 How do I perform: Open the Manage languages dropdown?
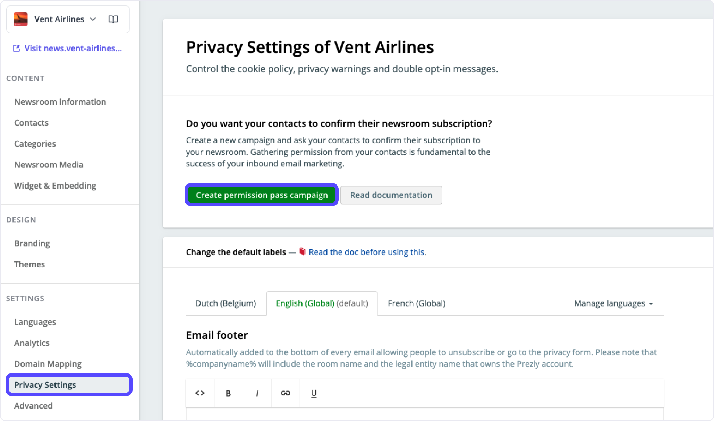coord(613,303)
